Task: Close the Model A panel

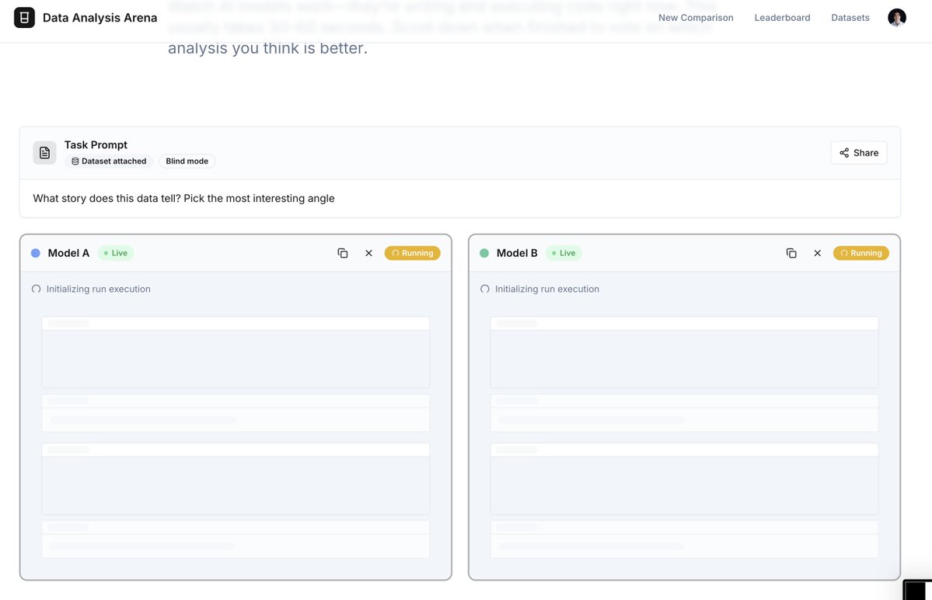Action: 368,253
